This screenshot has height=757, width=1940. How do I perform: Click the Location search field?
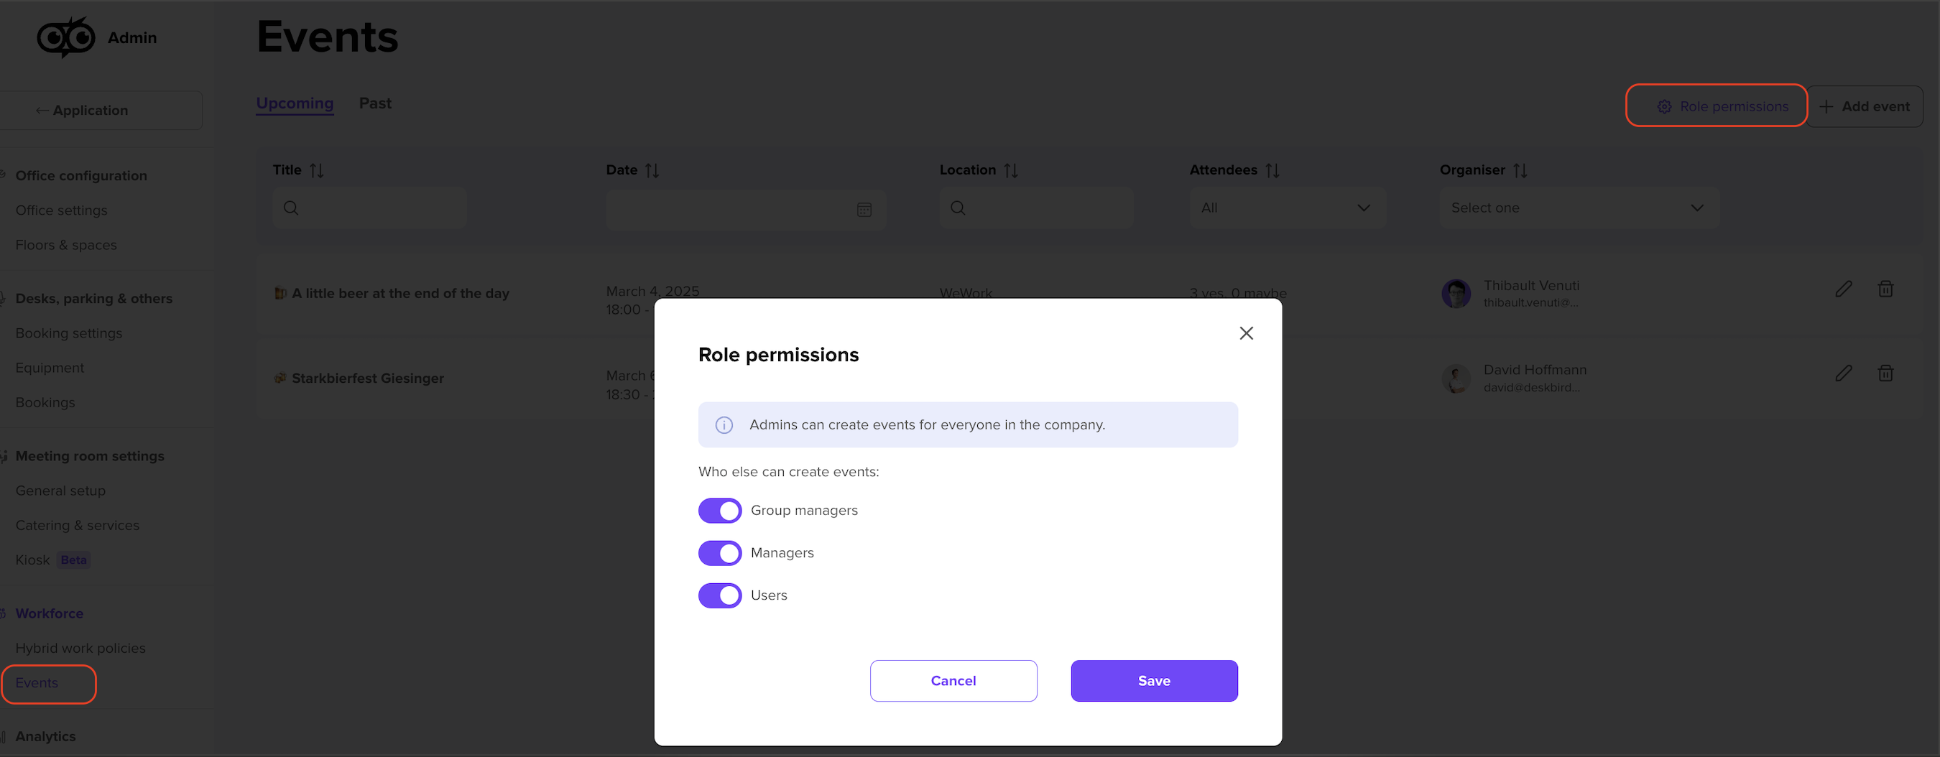tap(1035, 208)
